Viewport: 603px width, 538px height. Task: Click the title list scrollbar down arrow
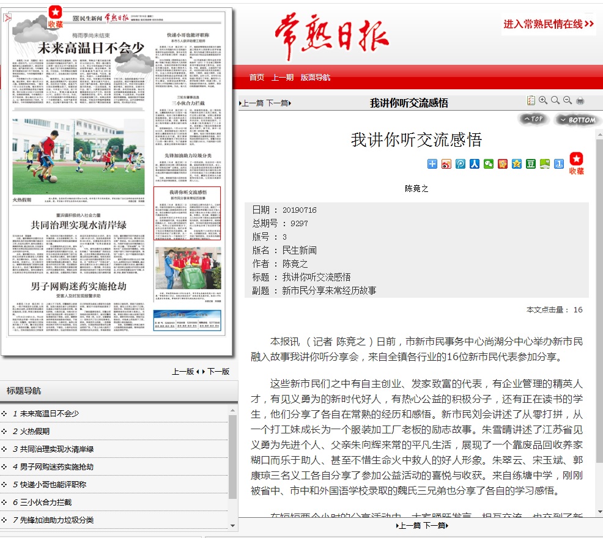(232, 526)
